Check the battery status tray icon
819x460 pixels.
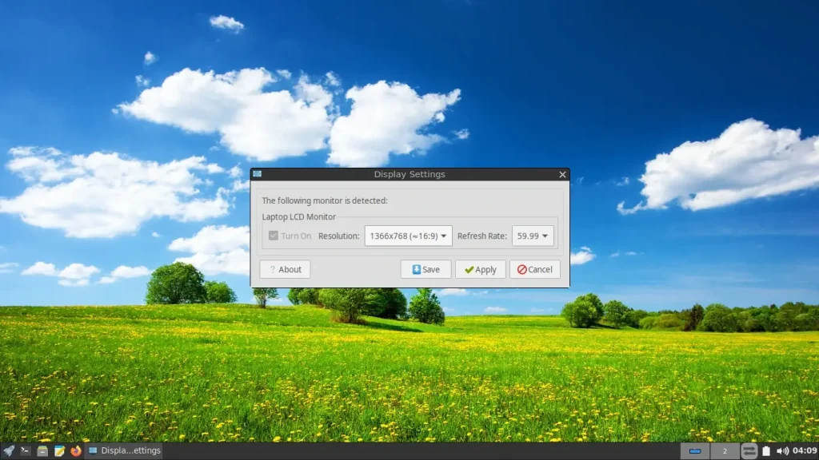(x=765, y=450)
